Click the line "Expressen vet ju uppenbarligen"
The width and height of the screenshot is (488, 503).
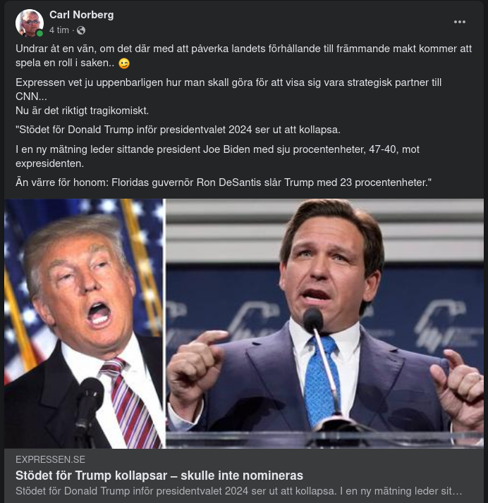pyautogui.click(x=228, y=82)
